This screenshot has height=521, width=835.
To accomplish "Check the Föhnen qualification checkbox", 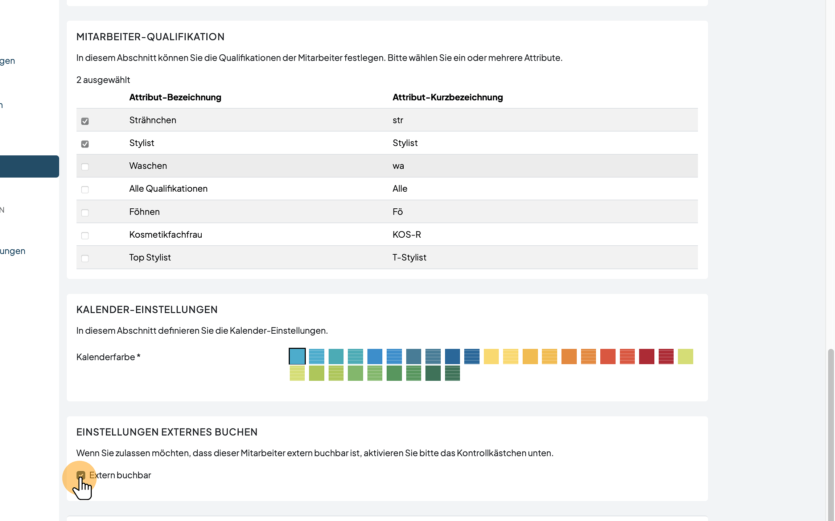I will 85,213.
